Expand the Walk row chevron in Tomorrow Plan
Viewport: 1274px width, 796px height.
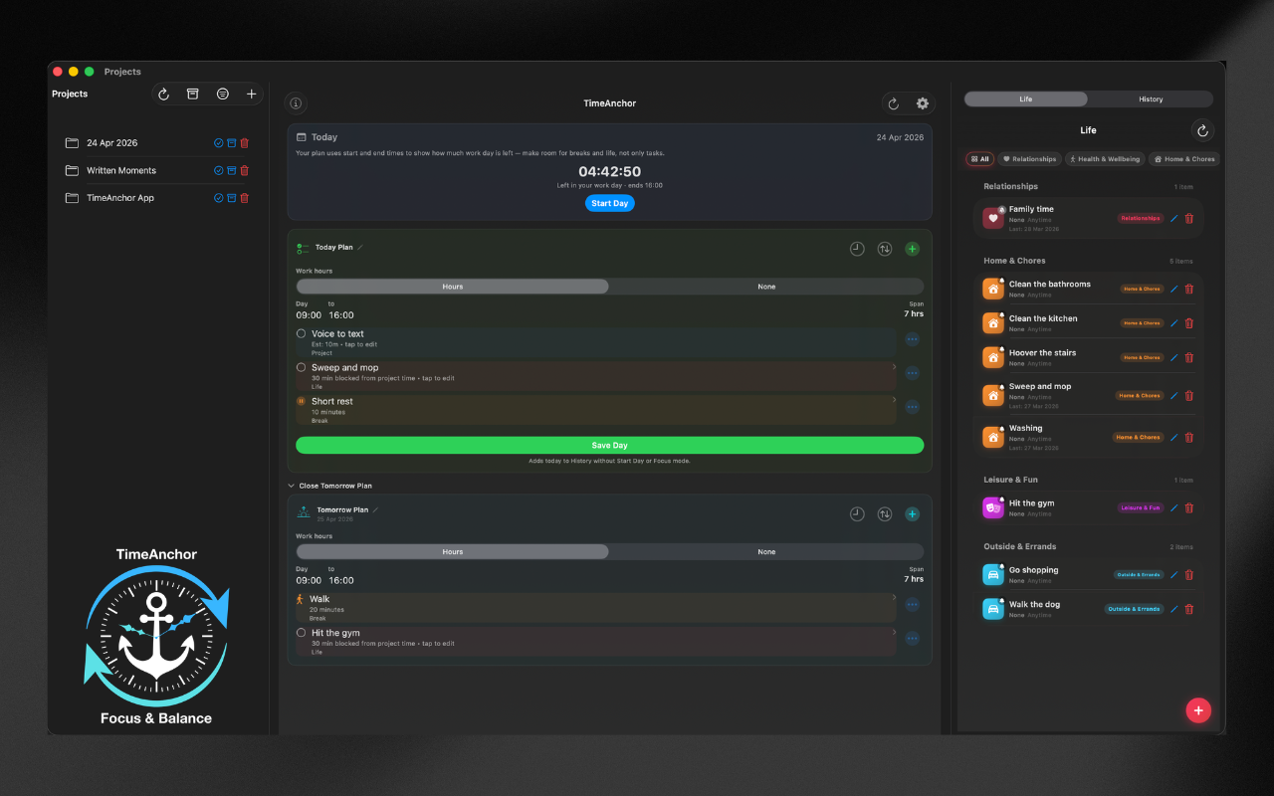point(894,599)
